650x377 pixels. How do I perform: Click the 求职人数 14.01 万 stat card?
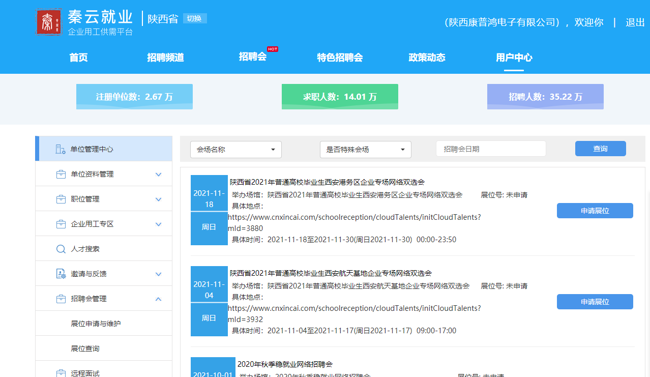point(340,97)
